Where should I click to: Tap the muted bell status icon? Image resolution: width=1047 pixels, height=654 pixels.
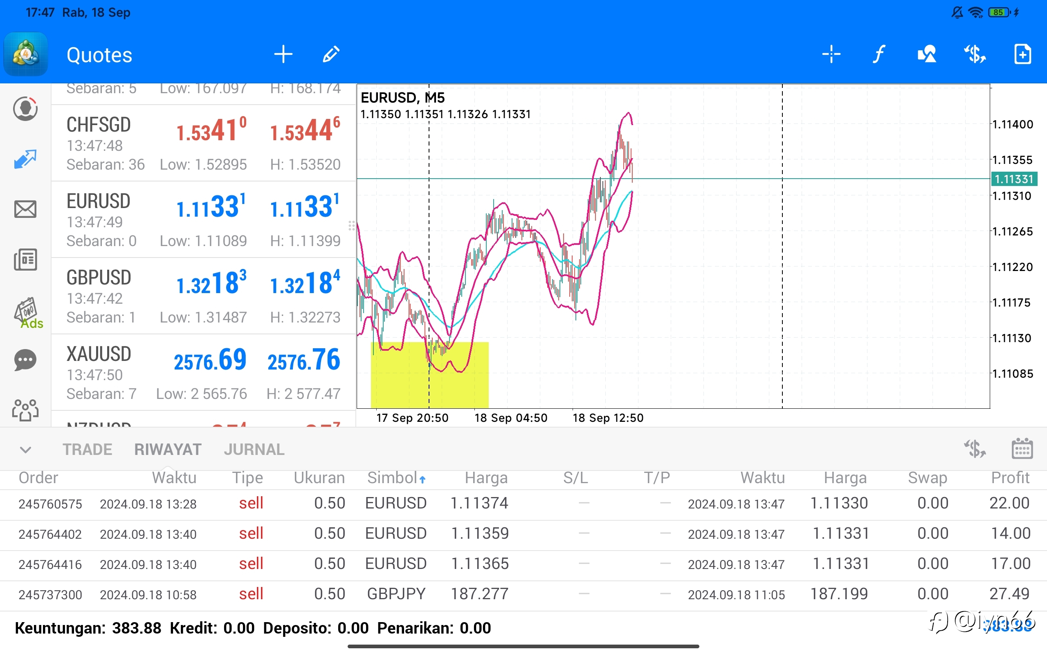pyautogui.click(x=957, y=13)
